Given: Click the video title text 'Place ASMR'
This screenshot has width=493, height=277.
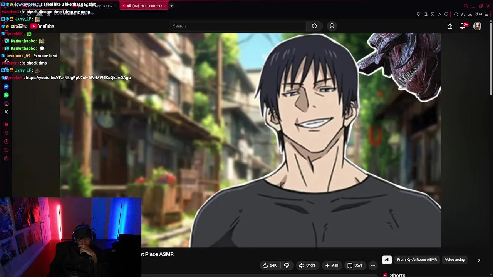Looking at the screenshot, I should click(159, 254).
